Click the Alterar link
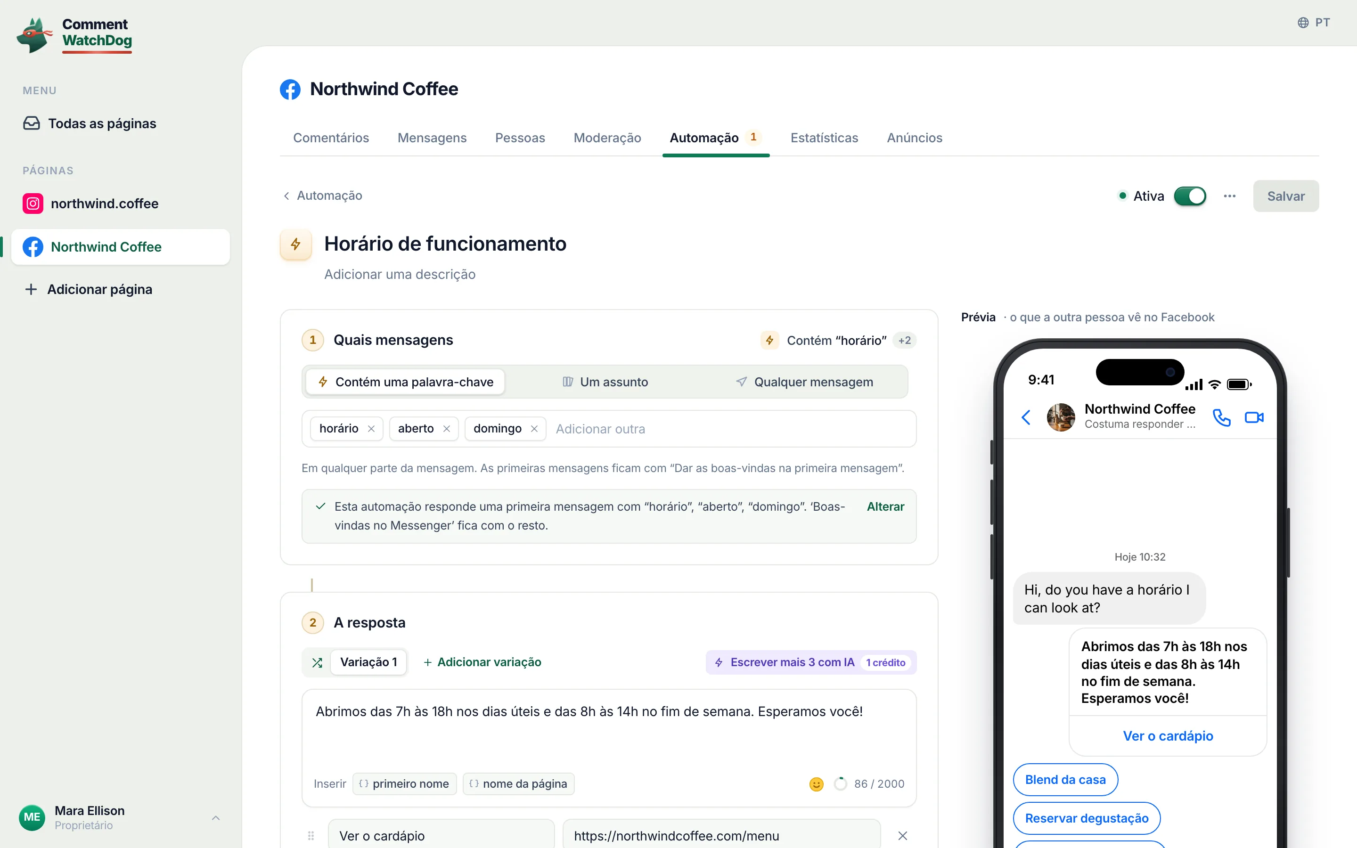1357x848 pixels. point(885,506)
